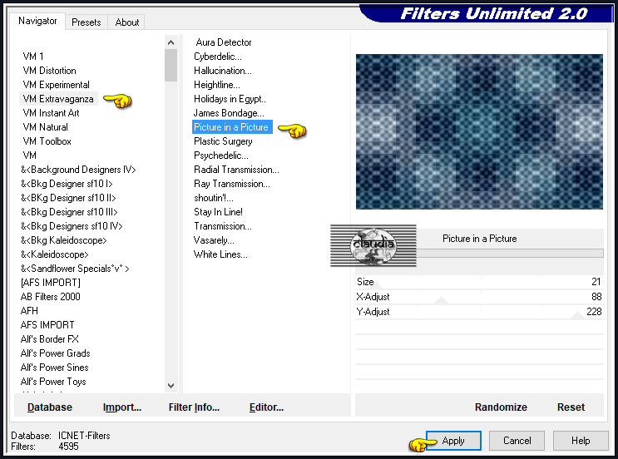Click the filter preview image
Image resolution: width=618 pixels, height=459 pixels.
tap(479, 131)
